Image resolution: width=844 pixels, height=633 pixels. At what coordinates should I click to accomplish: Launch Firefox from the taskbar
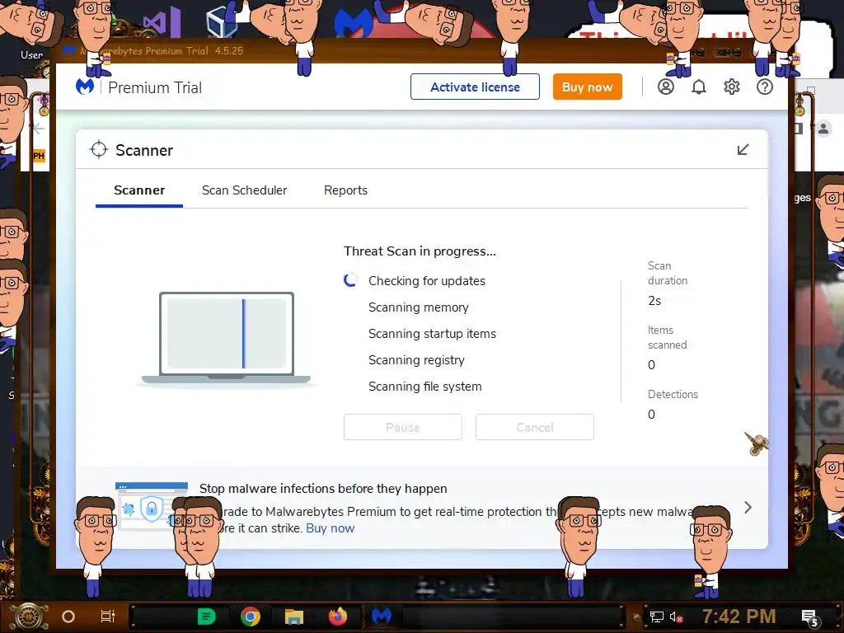tap(337, 617)
